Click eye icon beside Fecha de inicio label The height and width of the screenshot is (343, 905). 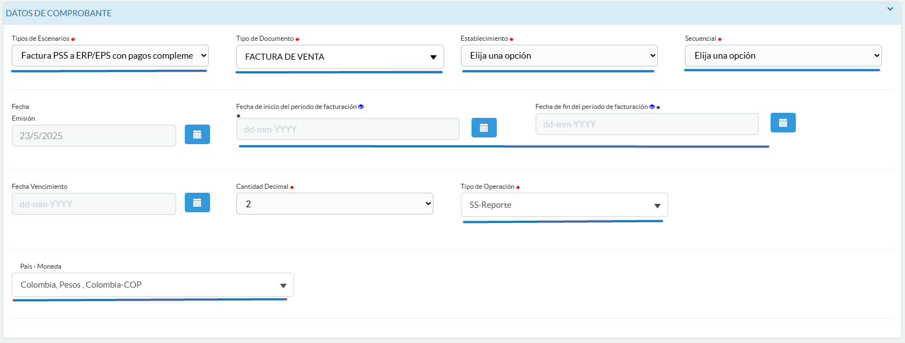pos(361,107)
